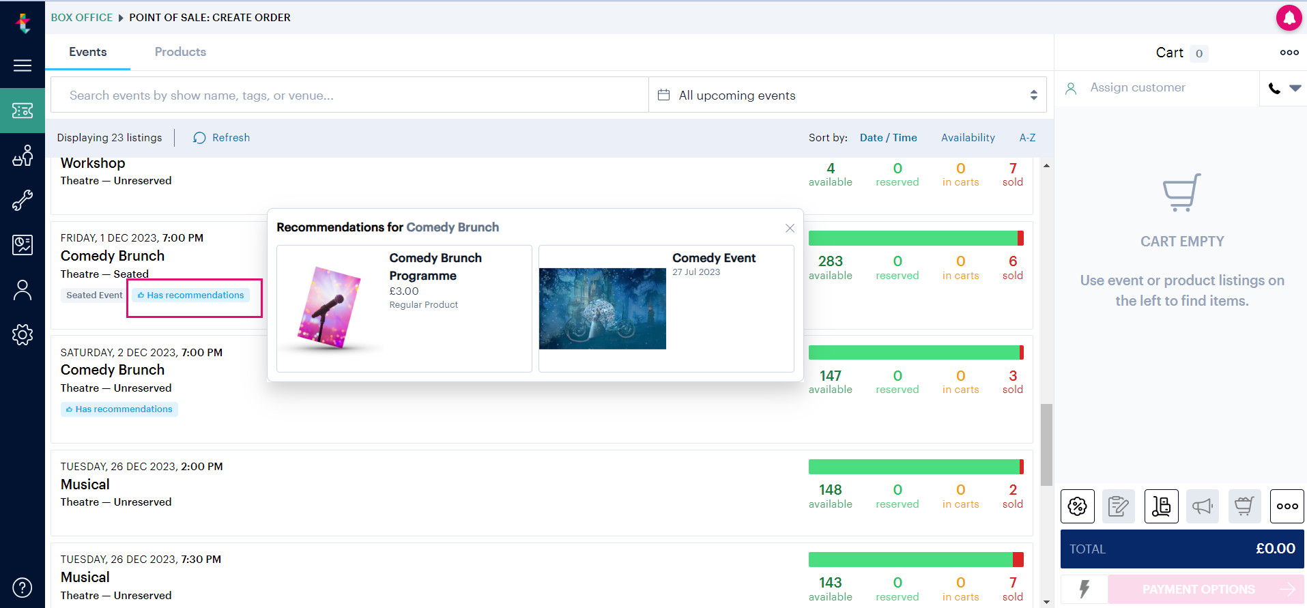Open the Saturday 2 Dec Comedy Brunch title
The image size is (1307, 608).
click(x=113, y=370)
